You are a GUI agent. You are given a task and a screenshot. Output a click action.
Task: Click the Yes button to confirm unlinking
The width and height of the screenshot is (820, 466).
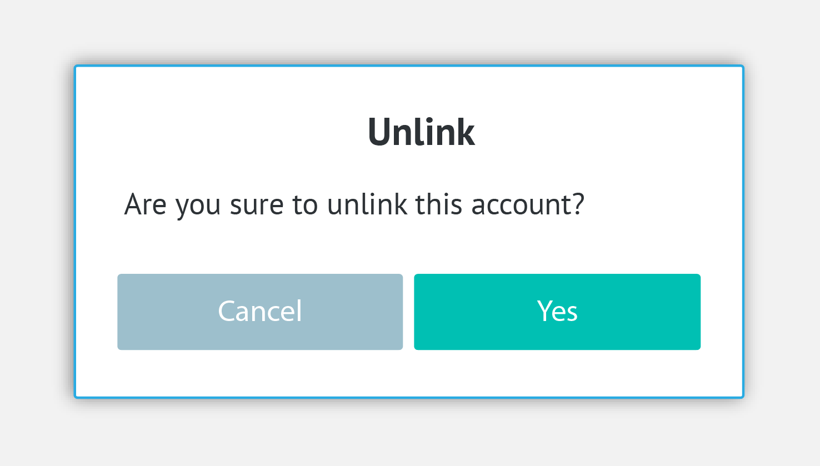tap(557, 312)
